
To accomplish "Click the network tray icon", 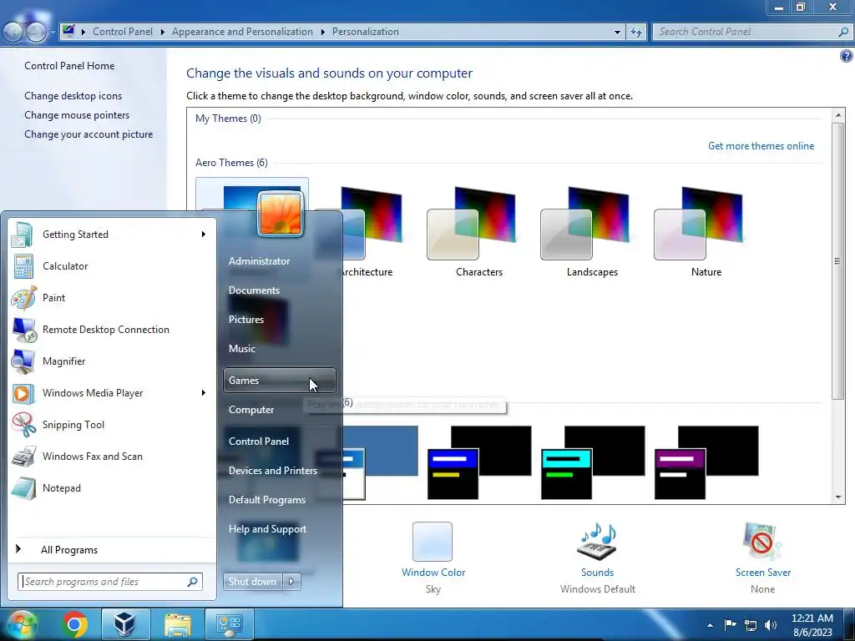I will click(x=751, y=624).
